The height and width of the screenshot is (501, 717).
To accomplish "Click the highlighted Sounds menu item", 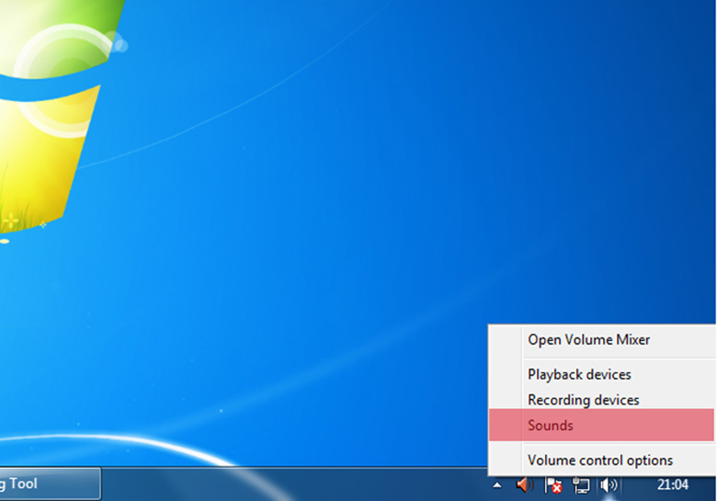I will click(x=551, y=426).
